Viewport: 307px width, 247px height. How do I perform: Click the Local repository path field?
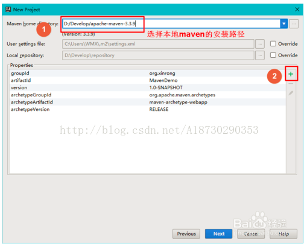click(x=158, y=55)
